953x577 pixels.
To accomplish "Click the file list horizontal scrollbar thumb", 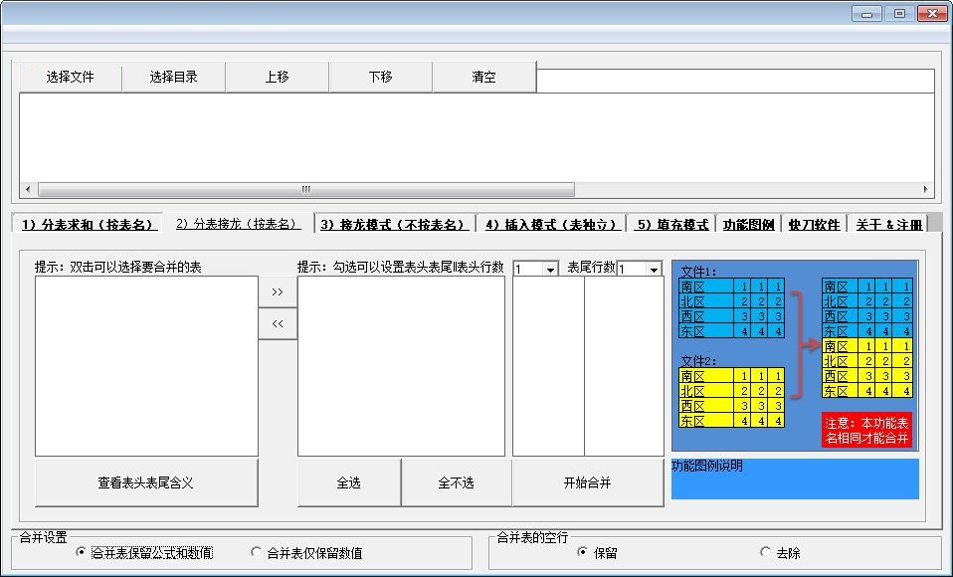I will (x=306, y=190).
